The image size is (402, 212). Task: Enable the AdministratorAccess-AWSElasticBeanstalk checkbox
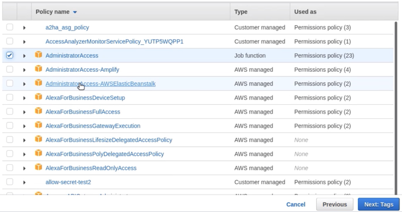(10, 83)
